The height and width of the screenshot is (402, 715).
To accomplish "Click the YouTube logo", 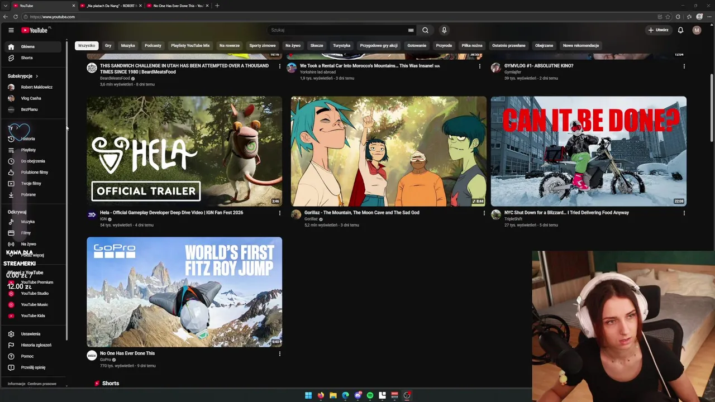I will pos(35,30).
